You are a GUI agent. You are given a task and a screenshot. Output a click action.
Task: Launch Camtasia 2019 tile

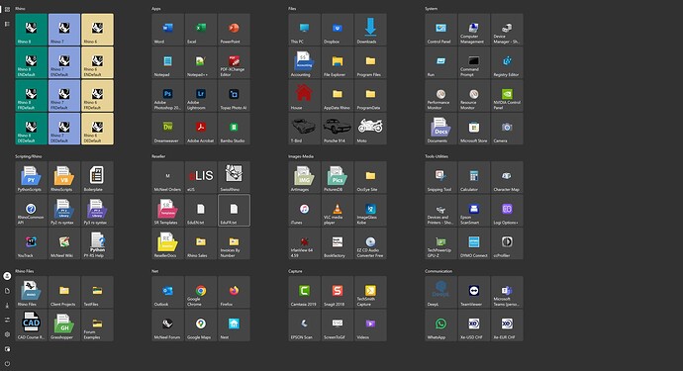coord(305,292)
